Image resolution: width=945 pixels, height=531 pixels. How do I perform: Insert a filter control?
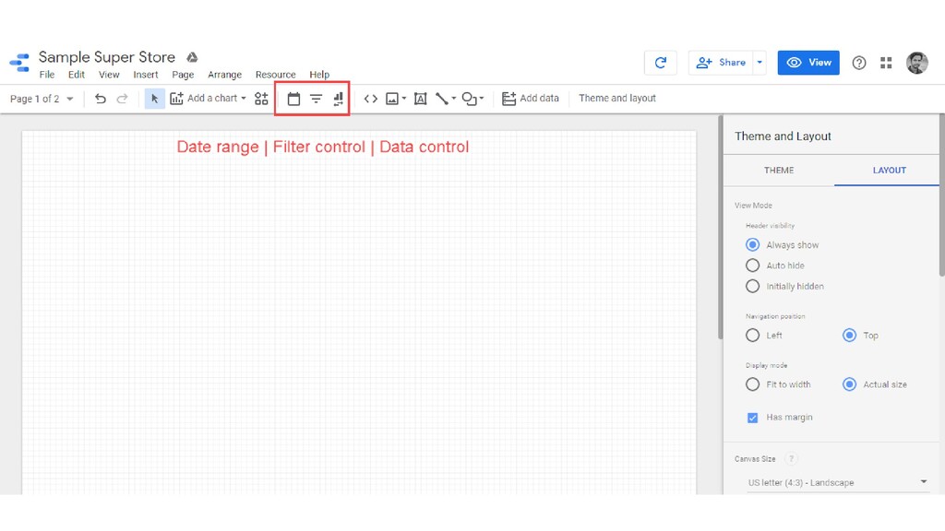[316, 99]
